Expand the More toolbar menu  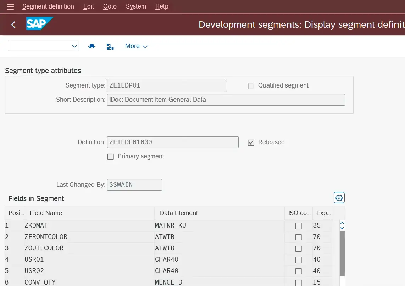coord(137,46)
